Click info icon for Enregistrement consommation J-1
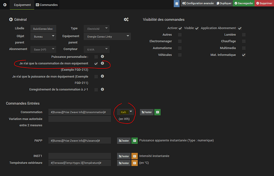Image resolution: width=274 pixels, height=176 pixels. [x=102, y=89]
